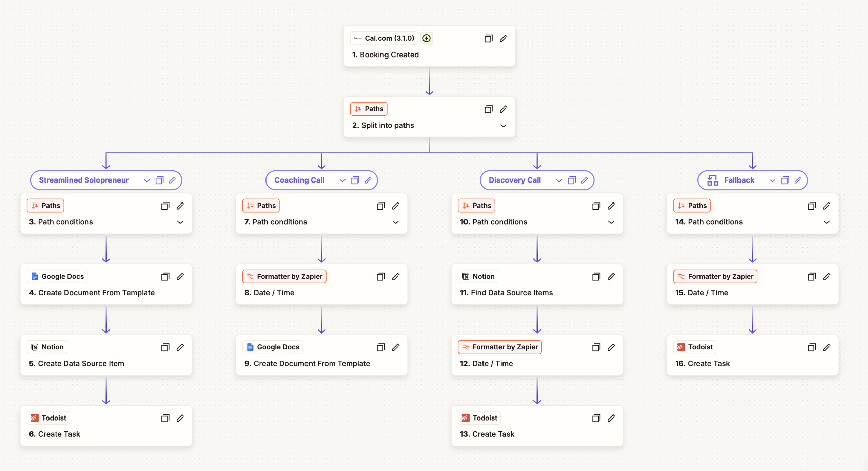Click the Notion badge on step 11

478,277
